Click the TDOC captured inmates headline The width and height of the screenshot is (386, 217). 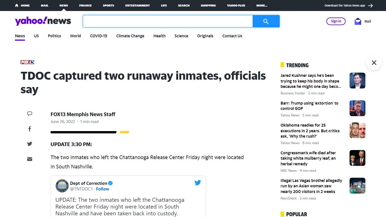point(143,83)
